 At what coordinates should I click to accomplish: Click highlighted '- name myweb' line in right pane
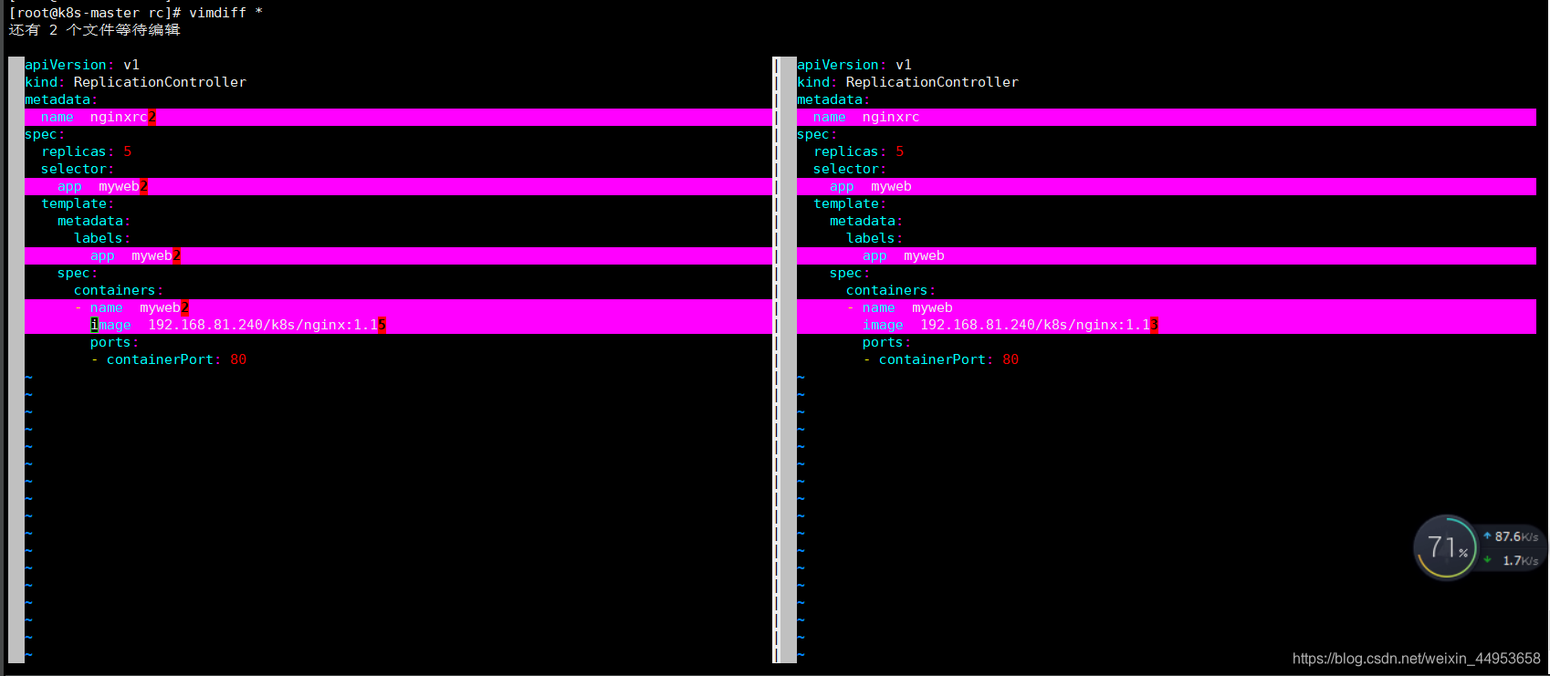click(x=1167, y=307)
